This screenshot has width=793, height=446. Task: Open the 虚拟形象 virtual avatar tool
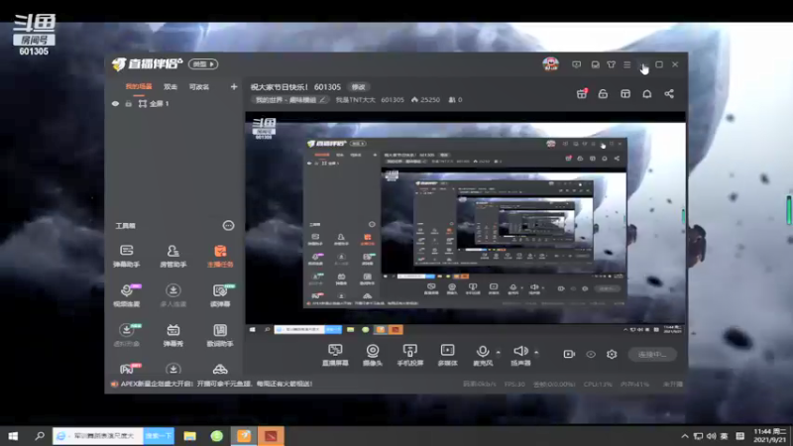tap(127, 335)
